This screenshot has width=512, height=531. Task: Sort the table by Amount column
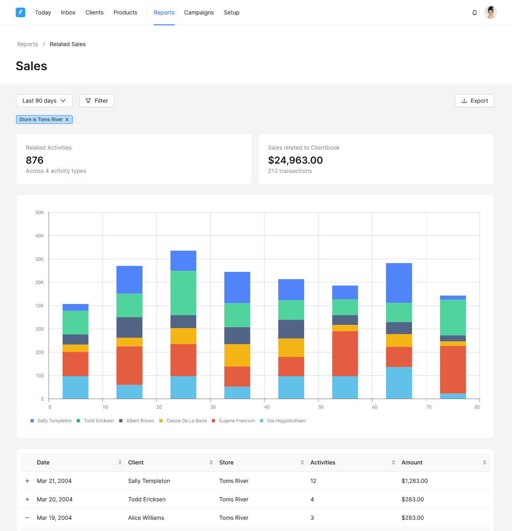pos(484,462)
